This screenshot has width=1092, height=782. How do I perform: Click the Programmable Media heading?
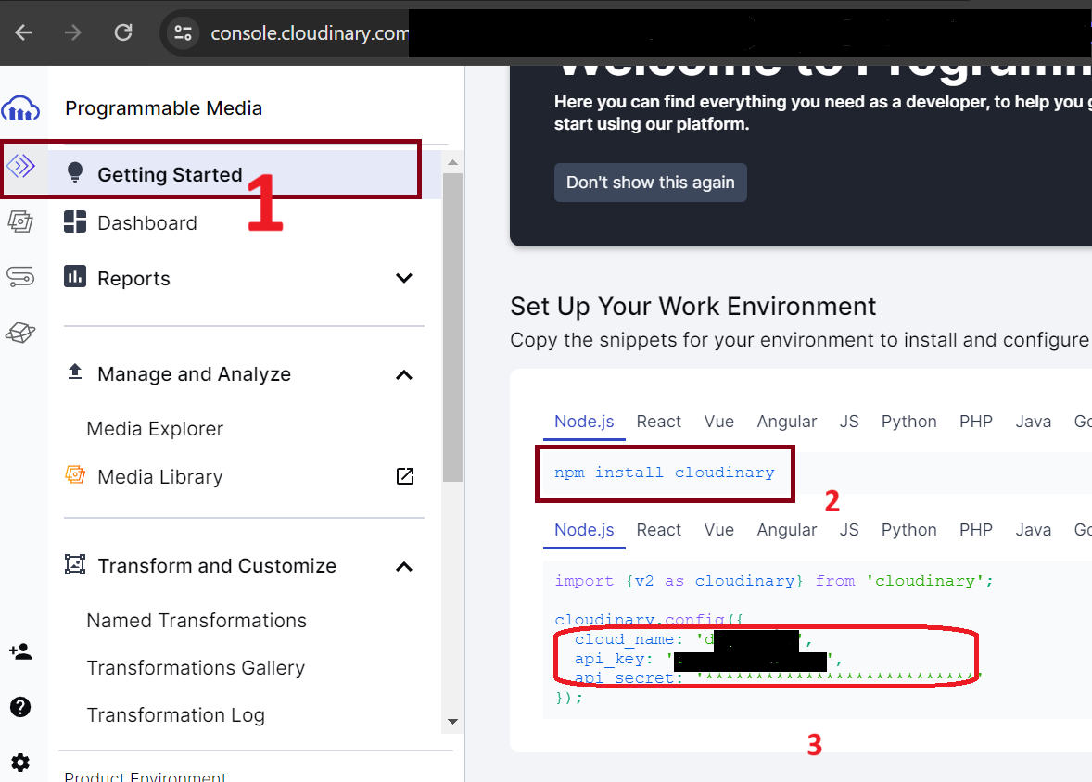pyautogui.click(x=164, y=108)
